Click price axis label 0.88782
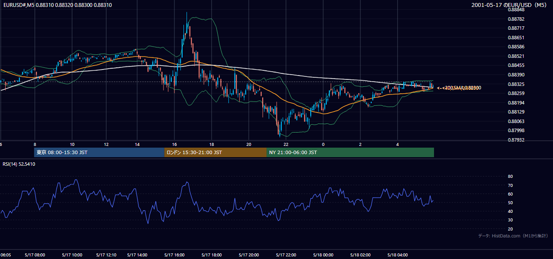 coord(516,19)
